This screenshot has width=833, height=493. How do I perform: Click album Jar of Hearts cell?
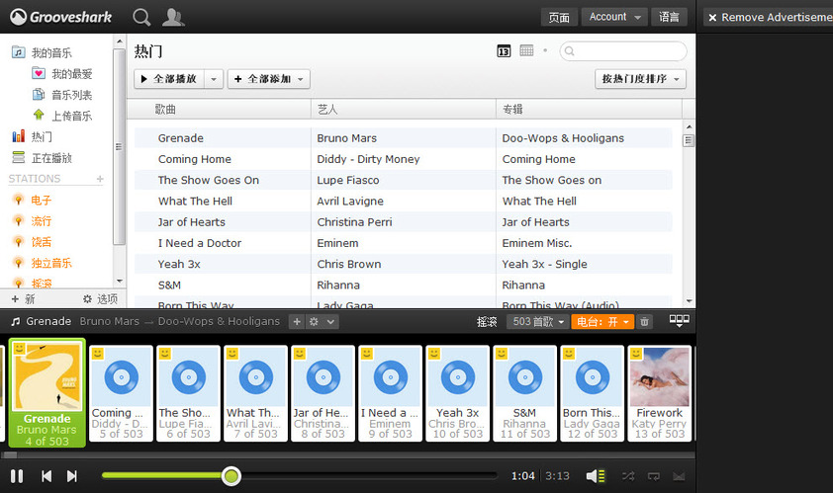click(x=535, y=222)
